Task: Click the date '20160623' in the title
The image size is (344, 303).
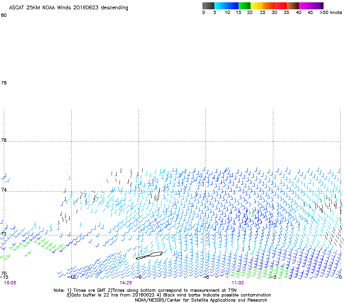Action: (86, 8)
